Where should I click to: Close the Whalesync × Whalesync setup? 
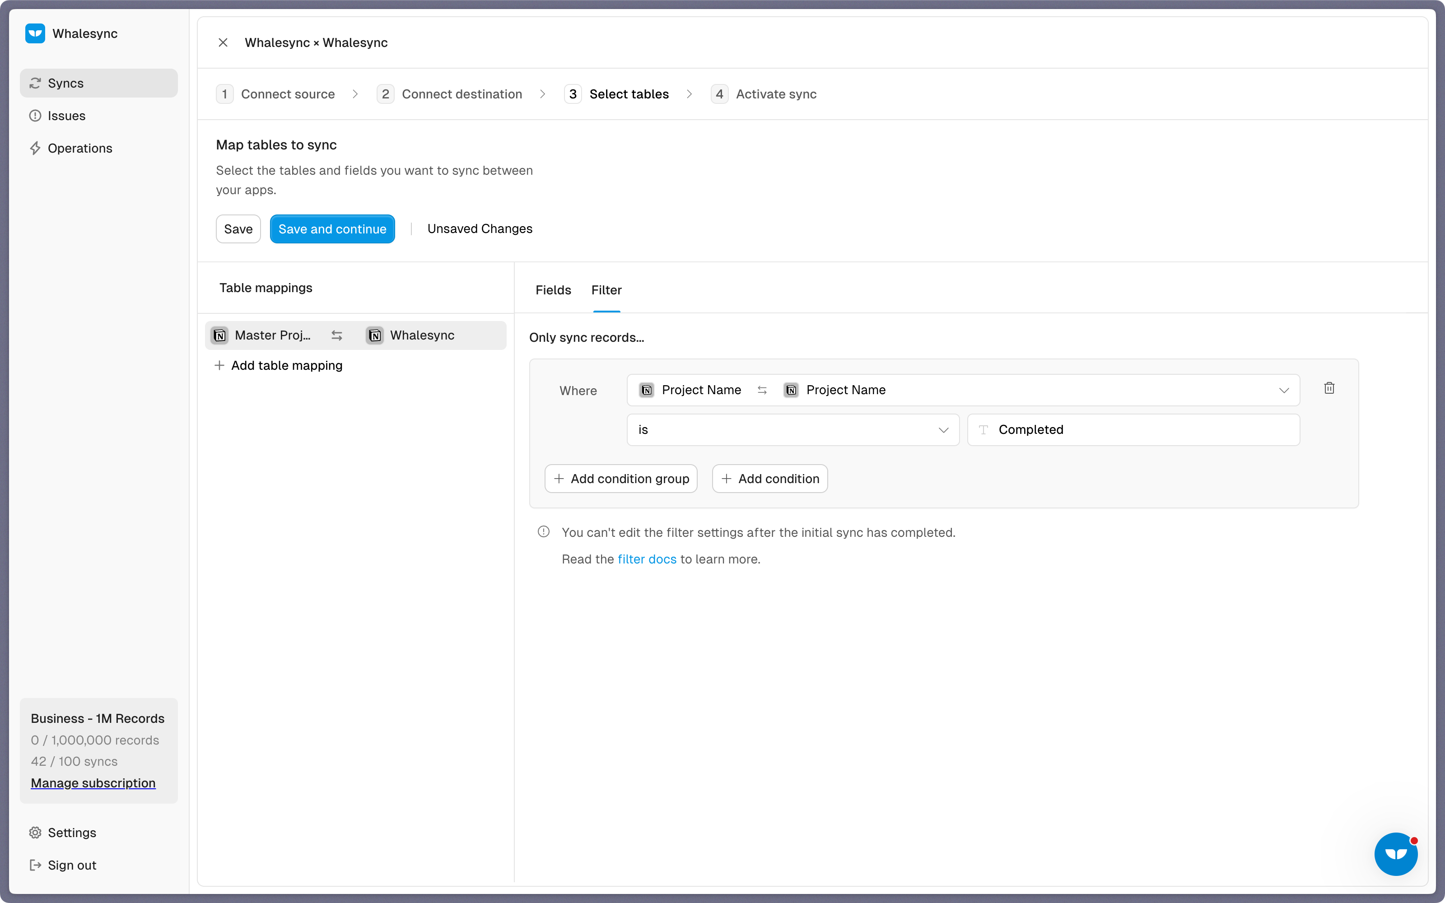223,42
